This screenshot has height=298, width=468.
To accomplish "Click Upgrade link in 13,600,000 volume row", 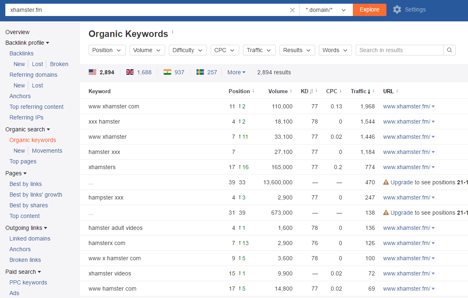I will click(402, 182).
